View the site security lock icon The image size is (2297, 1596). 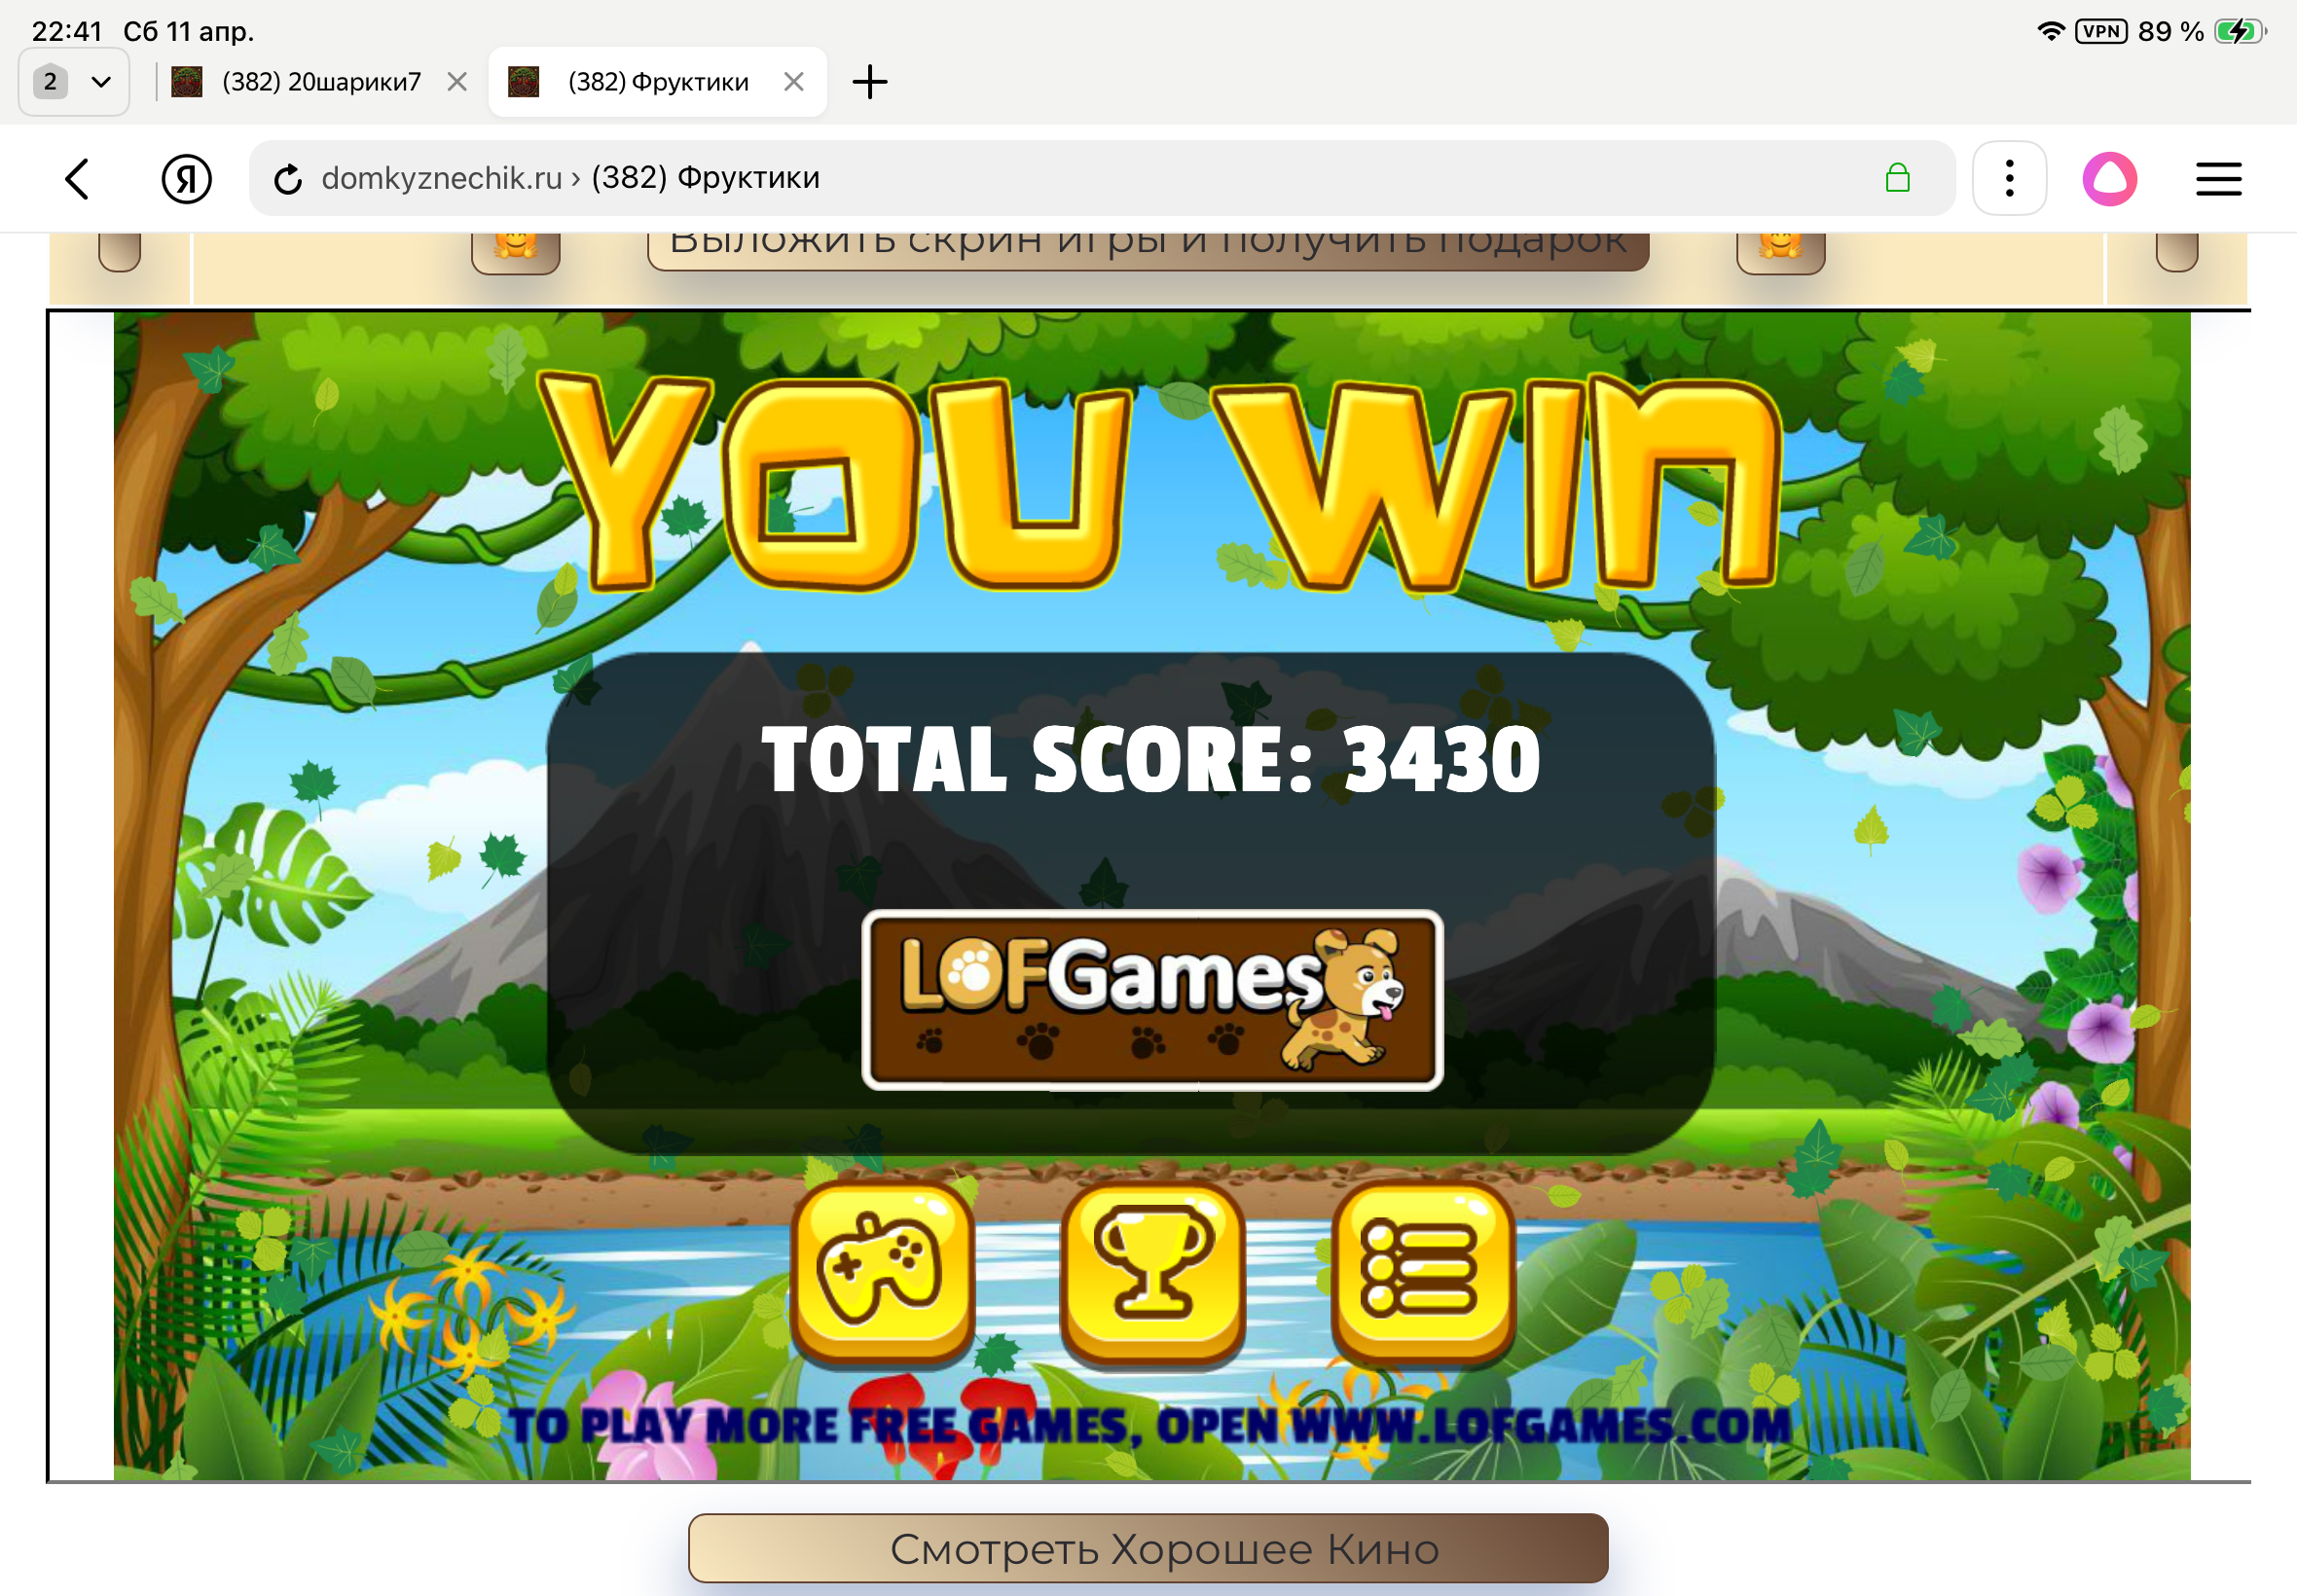point(1897,179)
